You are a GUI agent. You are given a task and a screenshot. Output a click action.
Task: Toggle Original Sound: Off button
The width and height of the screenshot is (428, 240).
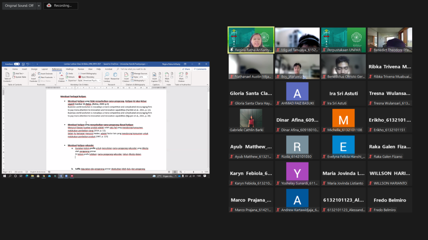point(19,5)
